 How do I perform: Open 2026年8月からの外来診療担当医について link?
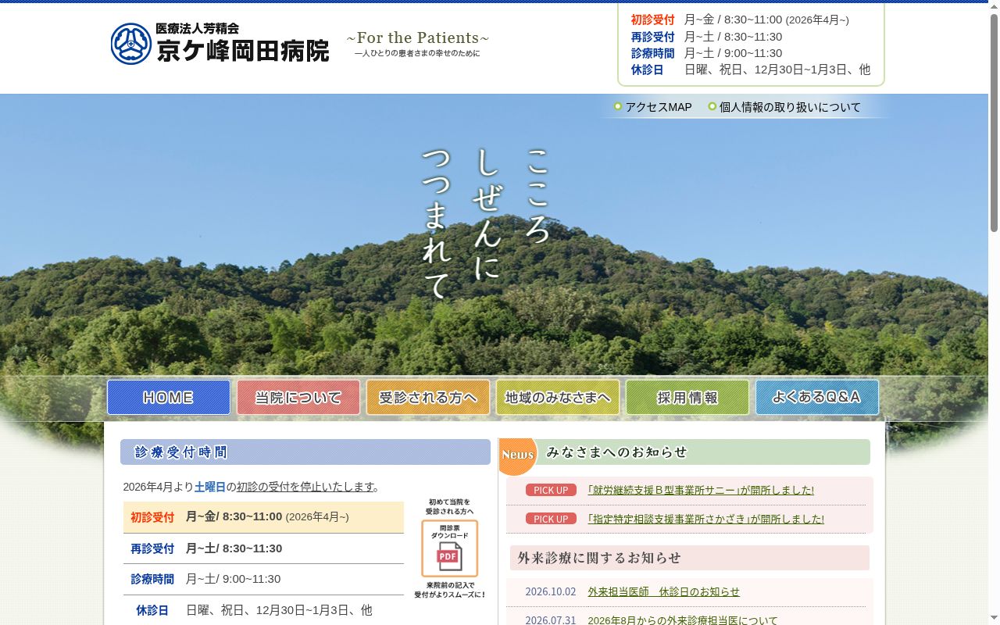[x=683, y=620]
